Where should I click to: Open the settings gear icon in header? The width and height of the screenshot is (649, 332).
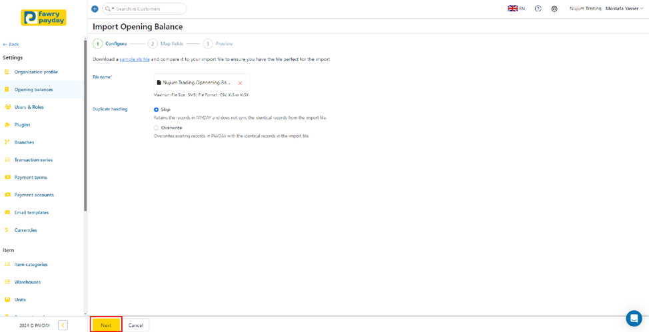(554, 9)
